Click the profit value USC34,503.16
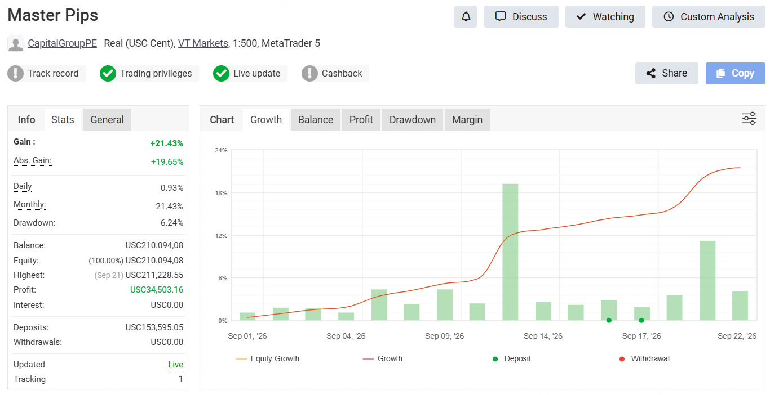 [157, 290]
